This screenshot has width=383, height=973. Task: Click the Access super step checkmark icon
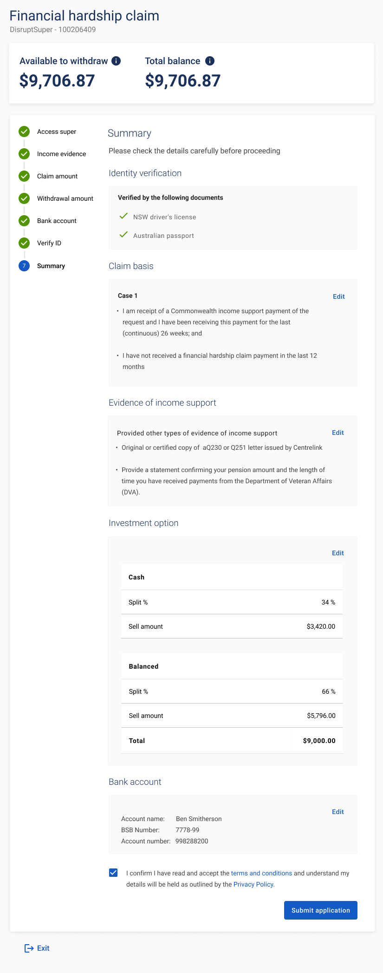tap(24, 131)
